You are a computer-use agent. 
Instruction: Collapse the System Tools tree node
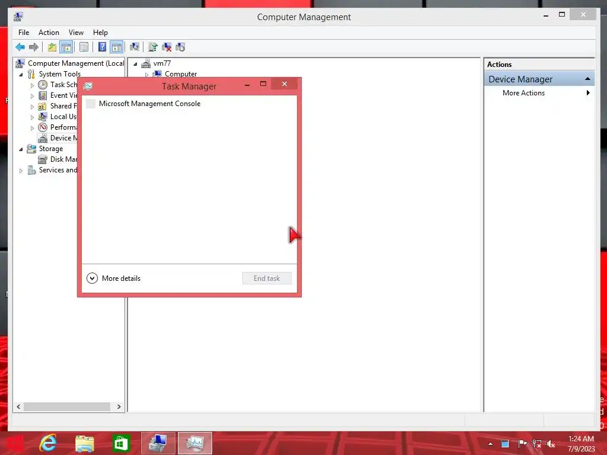21,74
